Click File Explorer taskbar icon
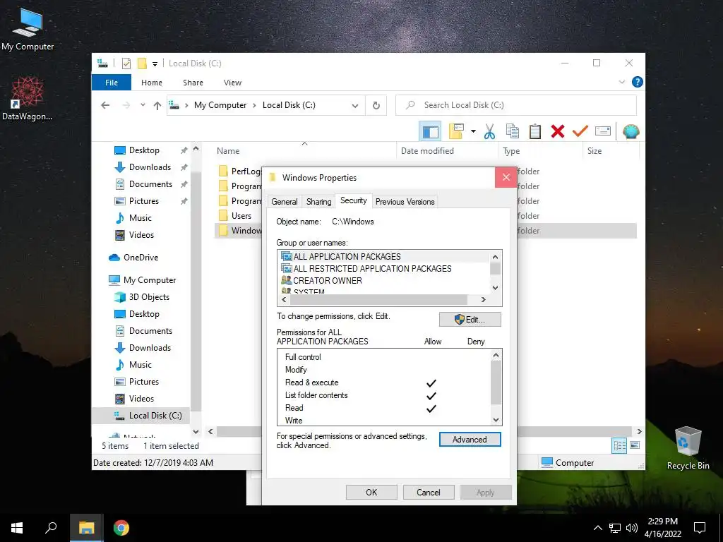 86,528
